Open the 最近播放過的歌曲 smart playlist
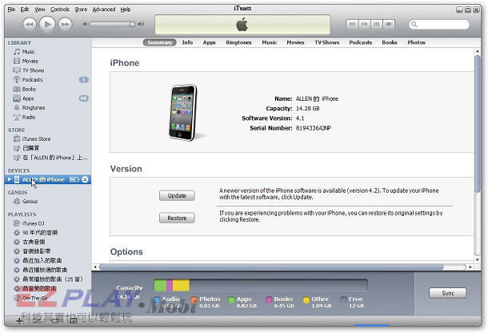 pos(48,270)
